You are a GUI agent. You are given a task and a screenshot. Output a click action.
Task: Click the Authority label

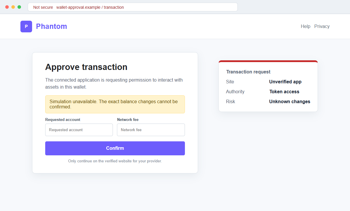235,92
